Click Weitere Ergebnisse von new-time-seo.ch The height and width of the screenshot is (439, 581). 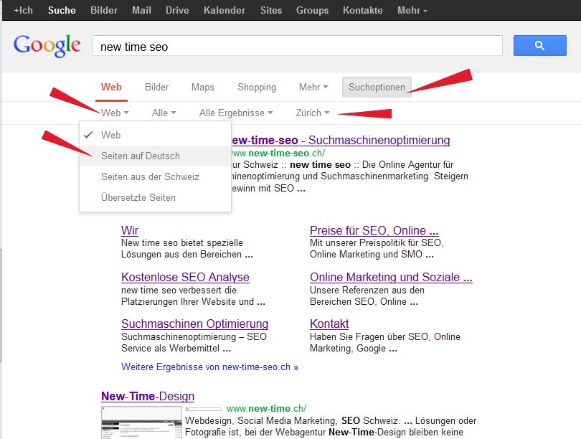(209, 367)
